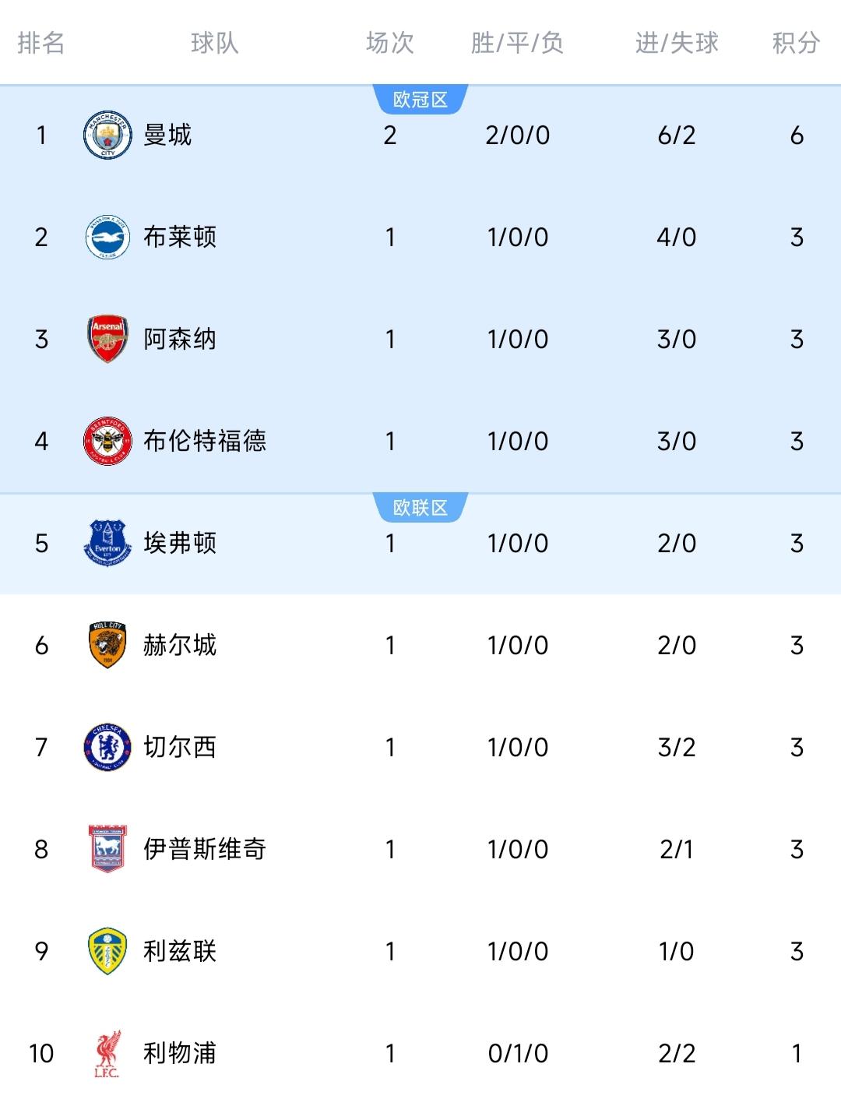Tap the Manchester City club crest
841x1099 pixels.
[x=107, y=135]
